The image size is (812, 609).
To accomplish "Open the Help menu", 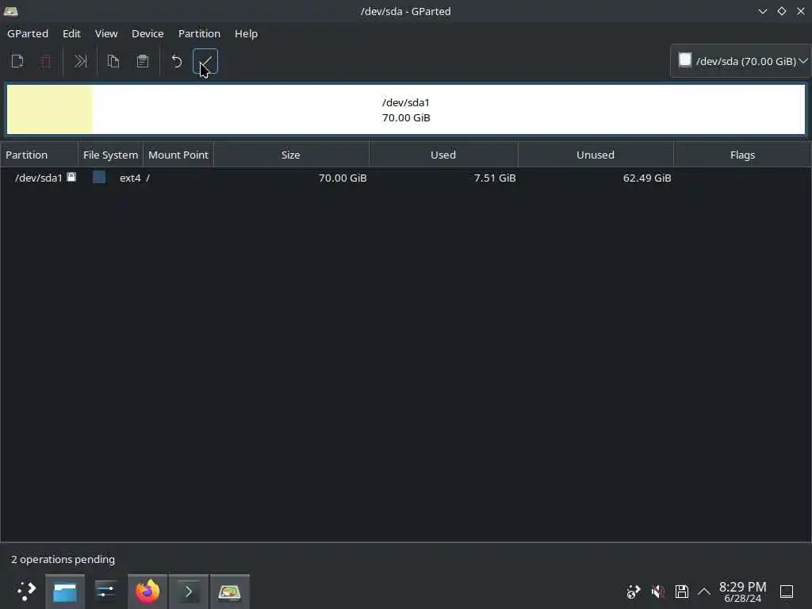I will 246,33.
